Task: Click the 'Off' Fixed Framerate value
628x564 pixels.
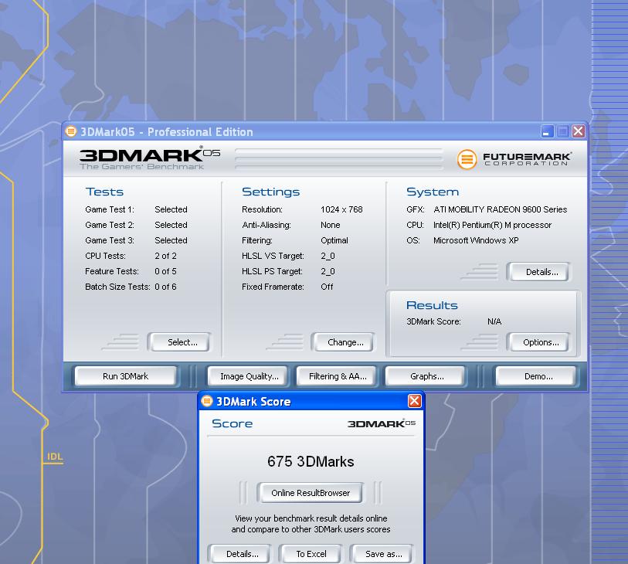Action: click(x=327, y=287)
